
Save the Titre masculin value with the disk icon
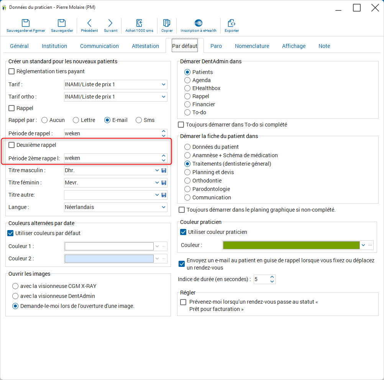[164, 171]
